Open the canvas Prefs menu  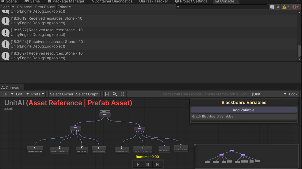click(x=37, y=94)
